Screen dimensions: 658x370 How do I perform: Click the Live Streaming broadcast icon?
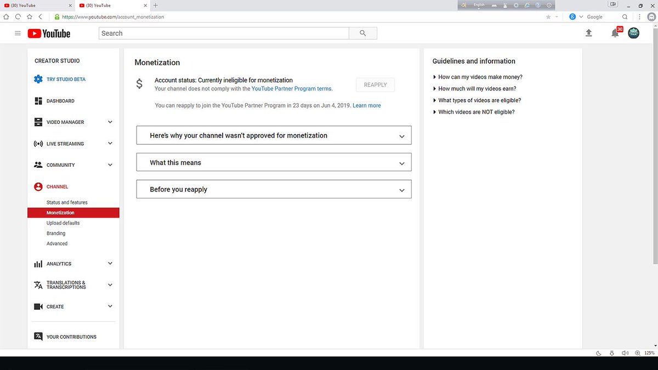coord(38,144)
